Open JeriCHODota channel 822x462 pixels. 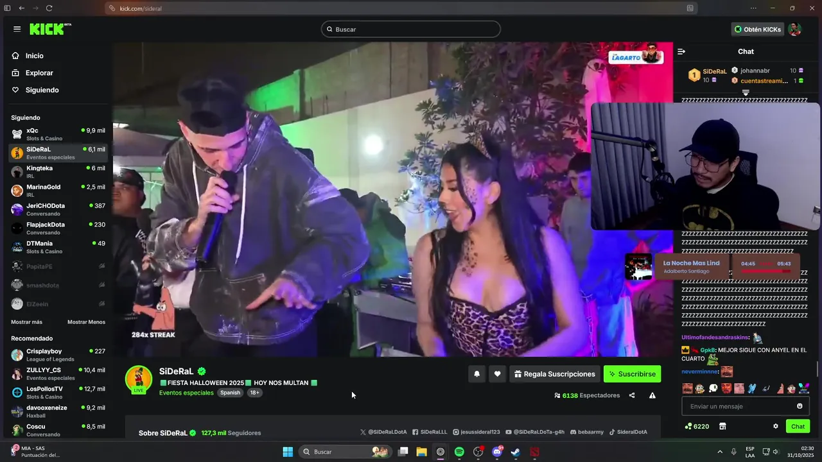(x=58, y=209)
